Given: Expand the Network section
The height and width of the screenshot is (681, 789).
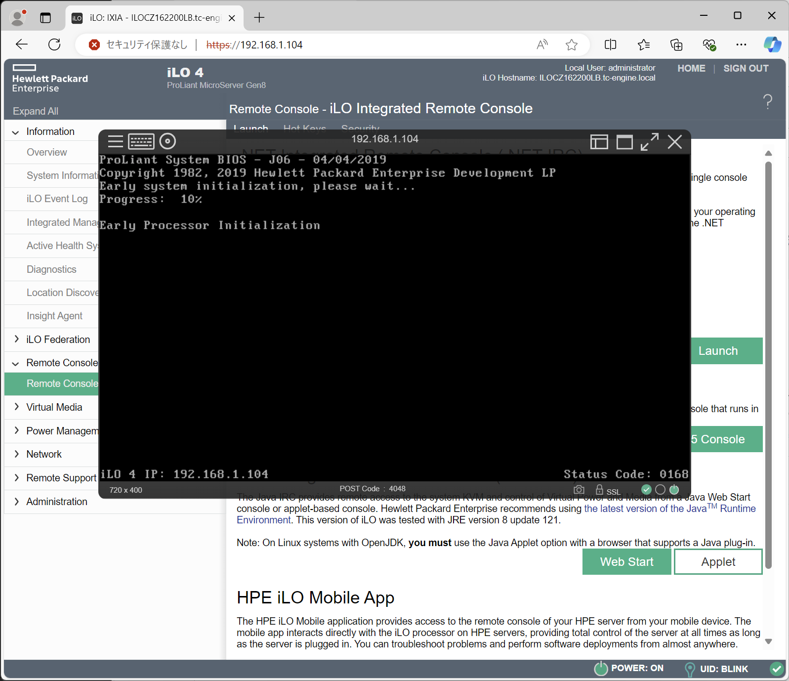Looking at the screenshot, I should coord(16,454).
